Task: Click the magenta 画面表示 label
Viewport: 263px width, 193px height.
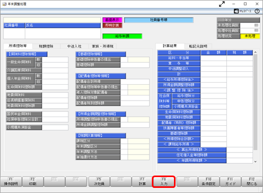Action: [112, 20]
